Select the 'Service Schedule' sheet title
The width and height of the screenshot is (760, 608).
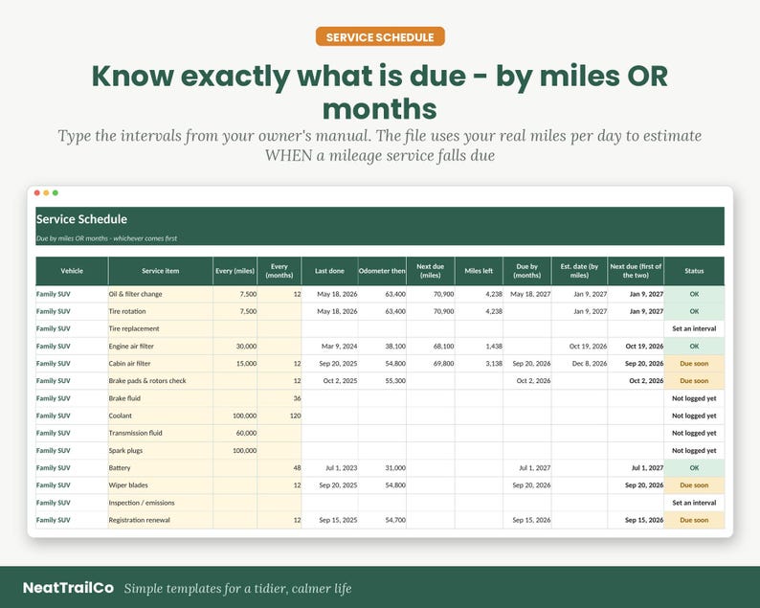click(x=81, y=219)
